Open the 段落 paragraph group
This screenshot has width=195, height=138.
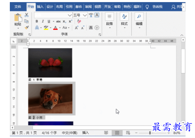(x=109, y=21)
